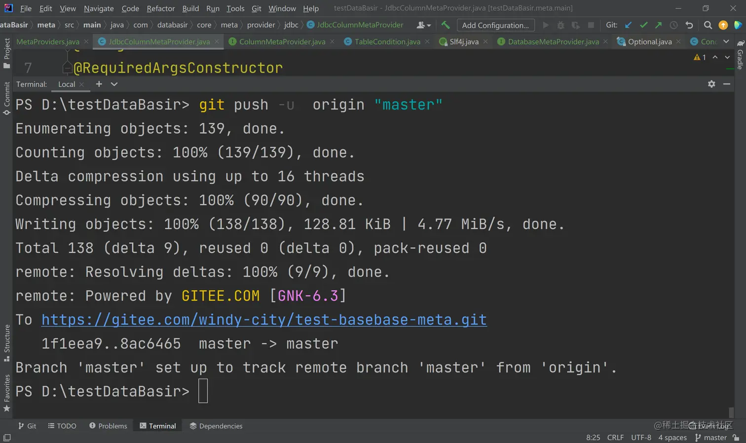Viewport: 746px width, 443px height.
Task: Expand the hidden editor tabs list
Action: (x=726, y=41)
